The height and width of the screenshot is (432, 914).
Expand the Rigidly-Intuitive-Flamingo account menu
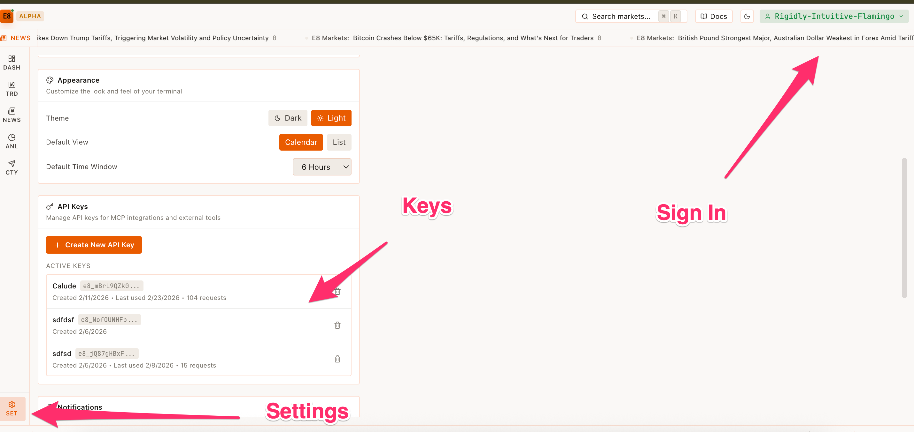click(834, 16)
